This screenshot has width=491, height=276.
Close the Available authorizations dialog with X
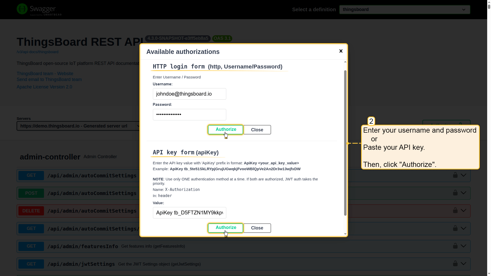tap(341, 51)
